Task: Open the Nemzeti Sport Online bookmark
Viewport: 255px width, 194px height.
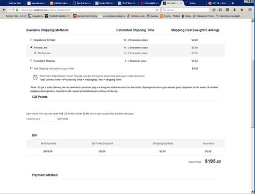Action: [86, 16]
